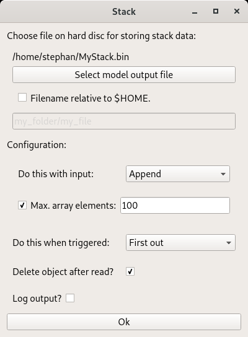Click the Choose file on hard disc label
Image resolution: width=248 pixels, height=337 pixels.
tap(101, 36)
